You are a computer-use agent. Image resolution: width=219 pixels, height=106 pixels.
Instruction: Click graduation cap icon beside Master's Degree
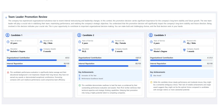151,50
